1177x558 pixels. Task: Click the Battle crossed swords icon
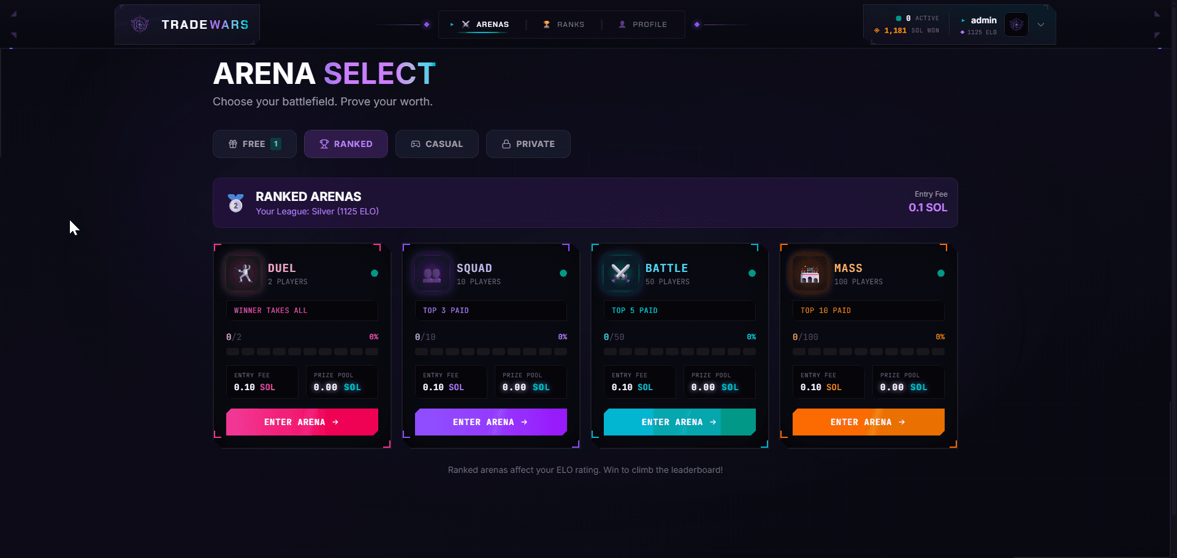[x=621, y=273]
